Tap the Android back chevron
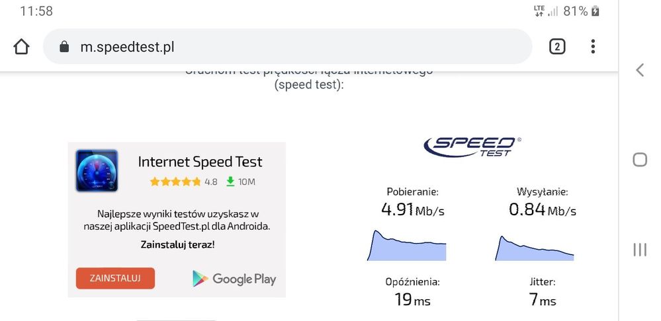The image size is (661, 321). (x=639, y=70)
